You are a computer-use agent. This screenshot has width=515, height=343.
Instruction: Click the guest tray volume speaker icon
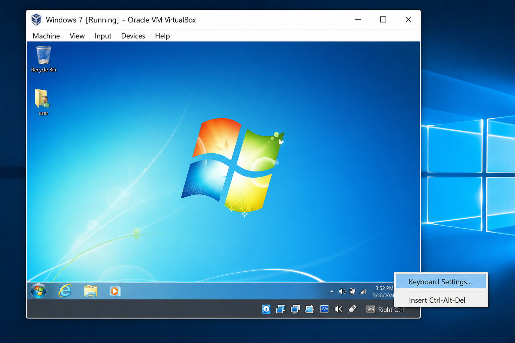342,291
